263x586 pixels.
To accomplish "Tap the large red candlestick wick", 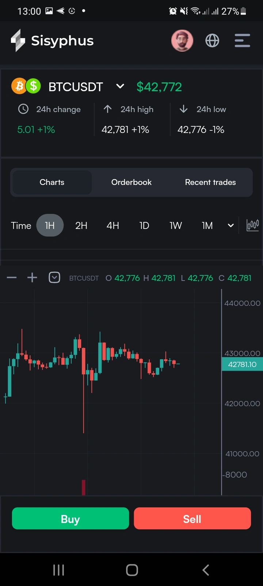I will 84,403.
